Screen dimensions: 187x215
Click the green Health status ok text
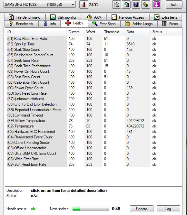click(x=33, y=209)
